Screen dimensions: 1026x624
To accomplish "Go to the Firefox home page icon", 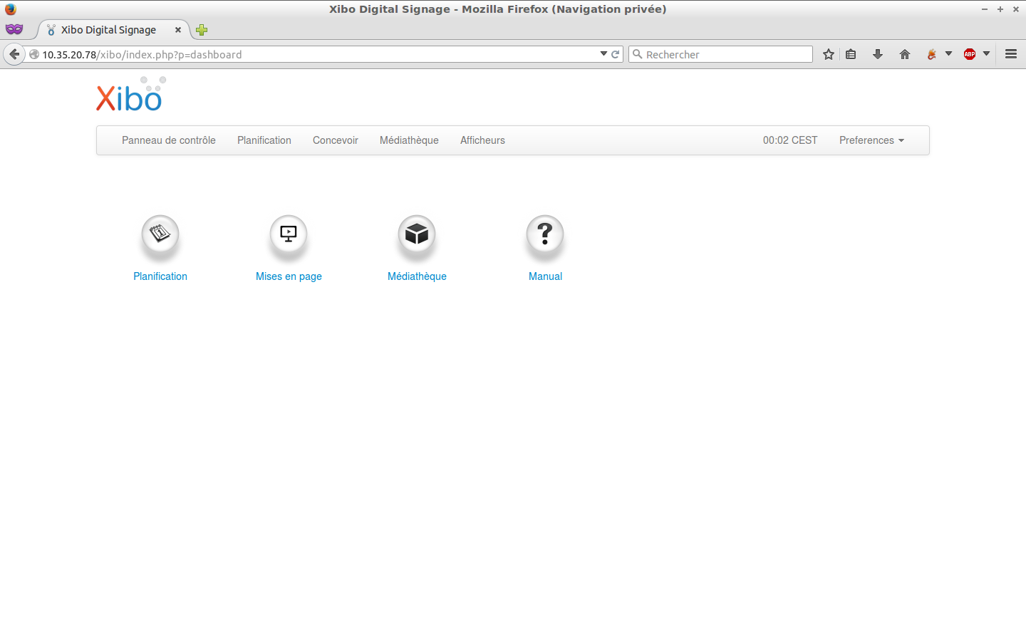I will coord(905,54).
